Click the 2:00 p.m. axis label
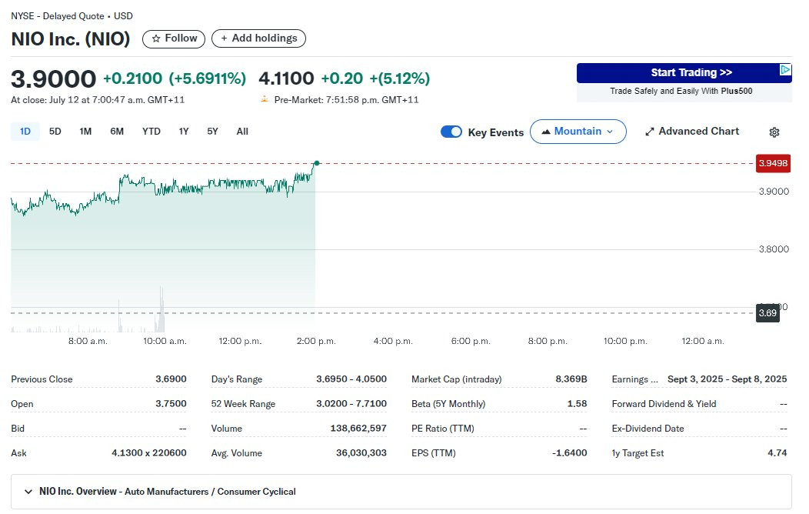The height and width of the screenshot is (514, 809). [316, 341]
